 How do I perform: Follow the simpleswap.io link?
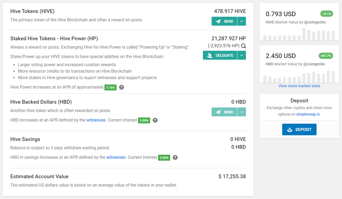(308, 114)
